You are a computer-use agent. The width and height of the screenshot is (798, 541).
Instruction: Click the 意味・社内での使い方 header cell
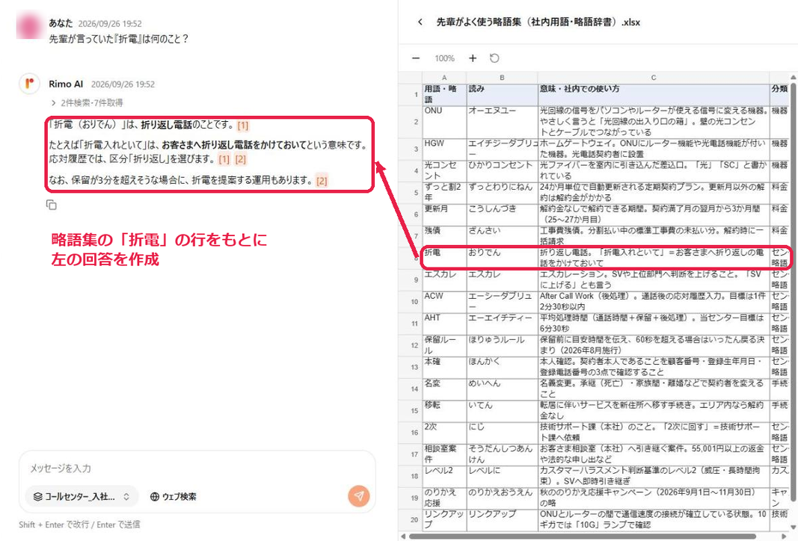tap(654, 95)
